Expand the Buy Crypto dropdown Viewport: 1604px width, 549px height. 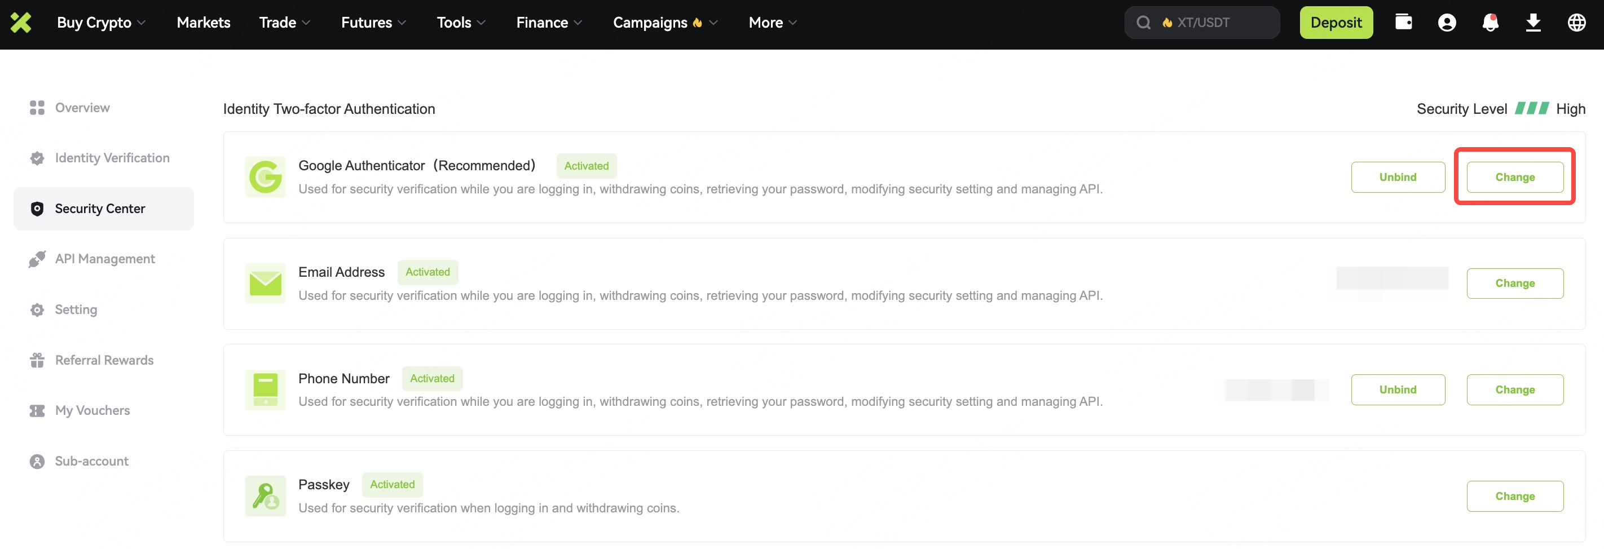pos(101,23)
